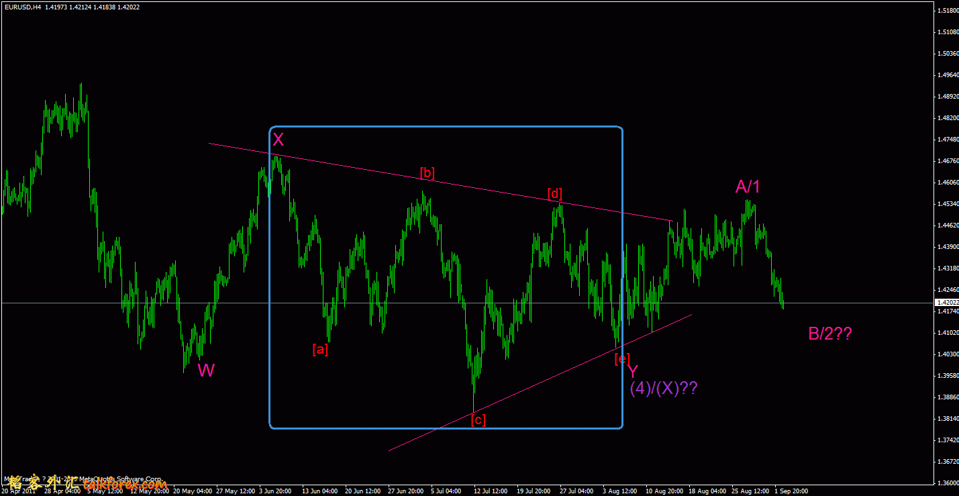Viewport: 959px width, 496px height.
Task: Click the "3 Aug 12:00" time label
Action: pyautogui.click(x=621, y=491)
